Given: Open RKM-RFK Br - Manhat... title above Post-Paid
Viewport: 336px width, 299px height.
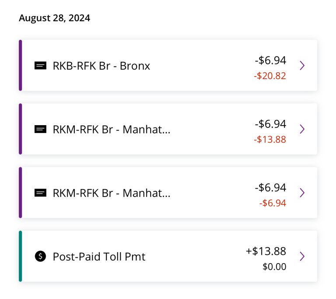Looking at the screenshot, I should 112,193.
